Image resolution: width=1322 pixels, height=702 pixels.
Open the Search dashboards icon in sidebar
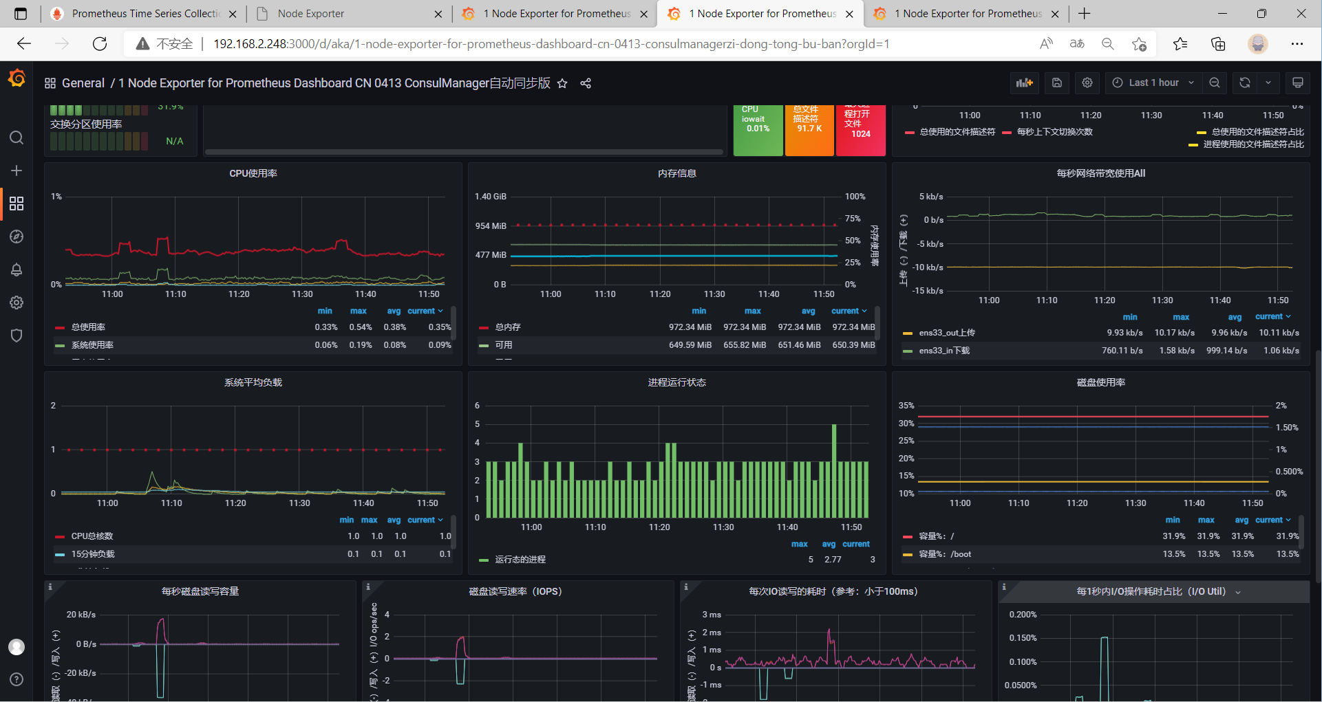click(17, 138)
